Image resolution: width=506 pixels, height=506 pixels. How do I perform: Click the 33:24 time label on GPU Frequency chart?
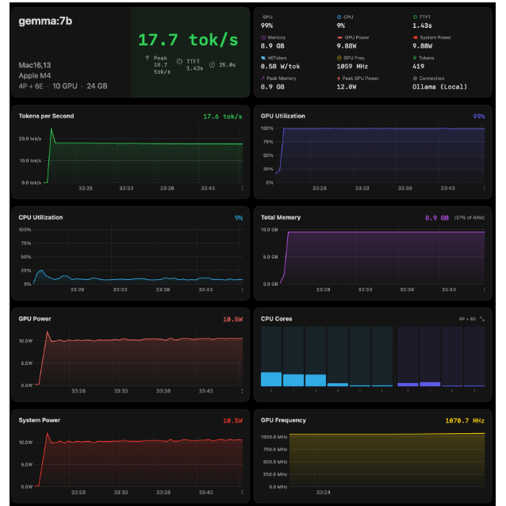point(323,493)
